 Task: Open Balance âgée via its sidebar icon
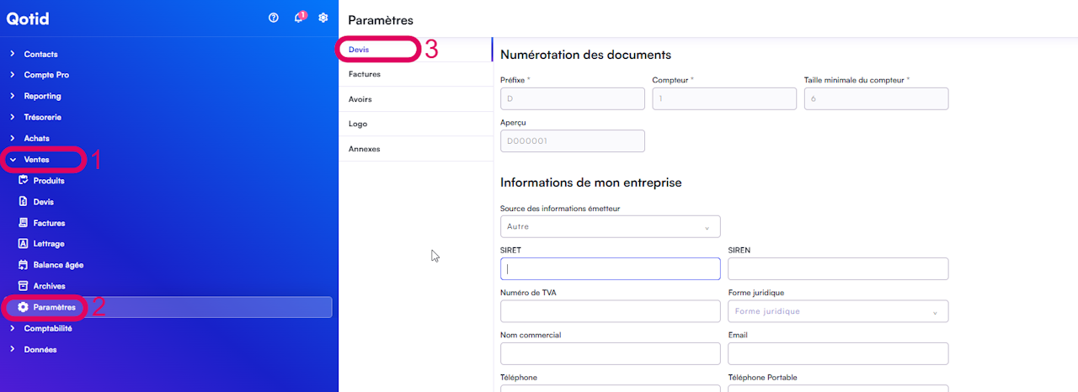pos(24,265)
